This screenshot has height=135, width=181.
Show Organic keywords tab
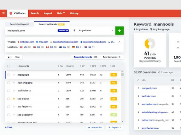[86, 57]
